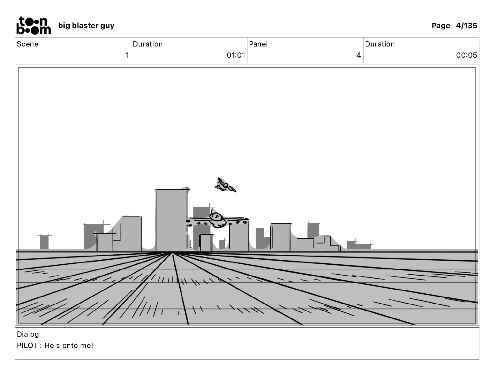Click the panel 'Duration' header next to 00:05
The image size is (495, 382).
click(380, 44)
